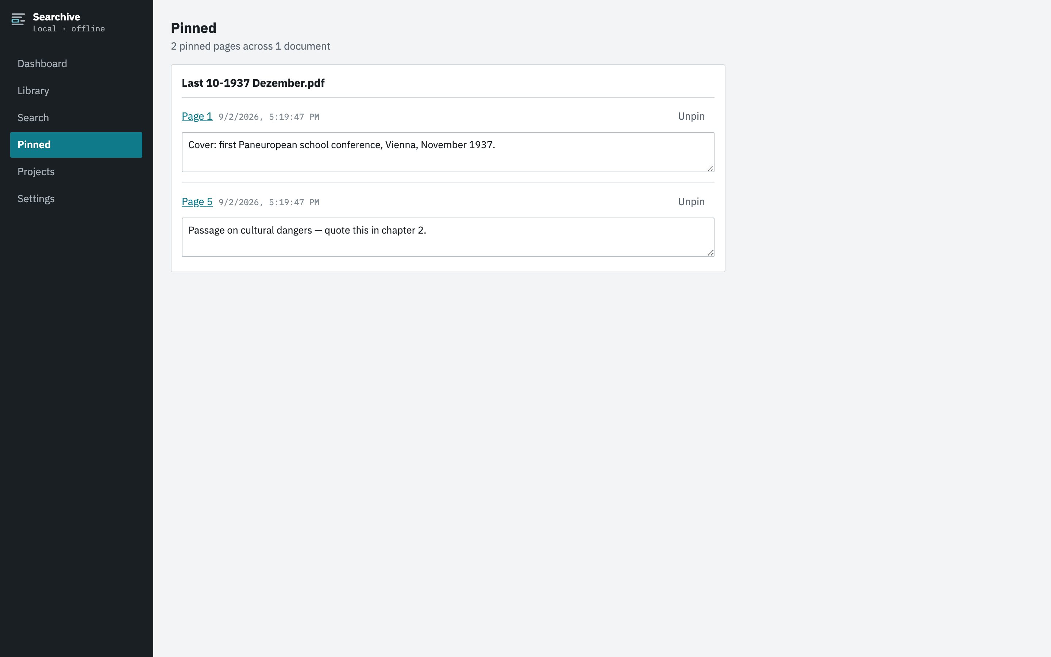Unpin the Page 1 entry
This screenshot has height=657, width=1051.
click(692, 116)
